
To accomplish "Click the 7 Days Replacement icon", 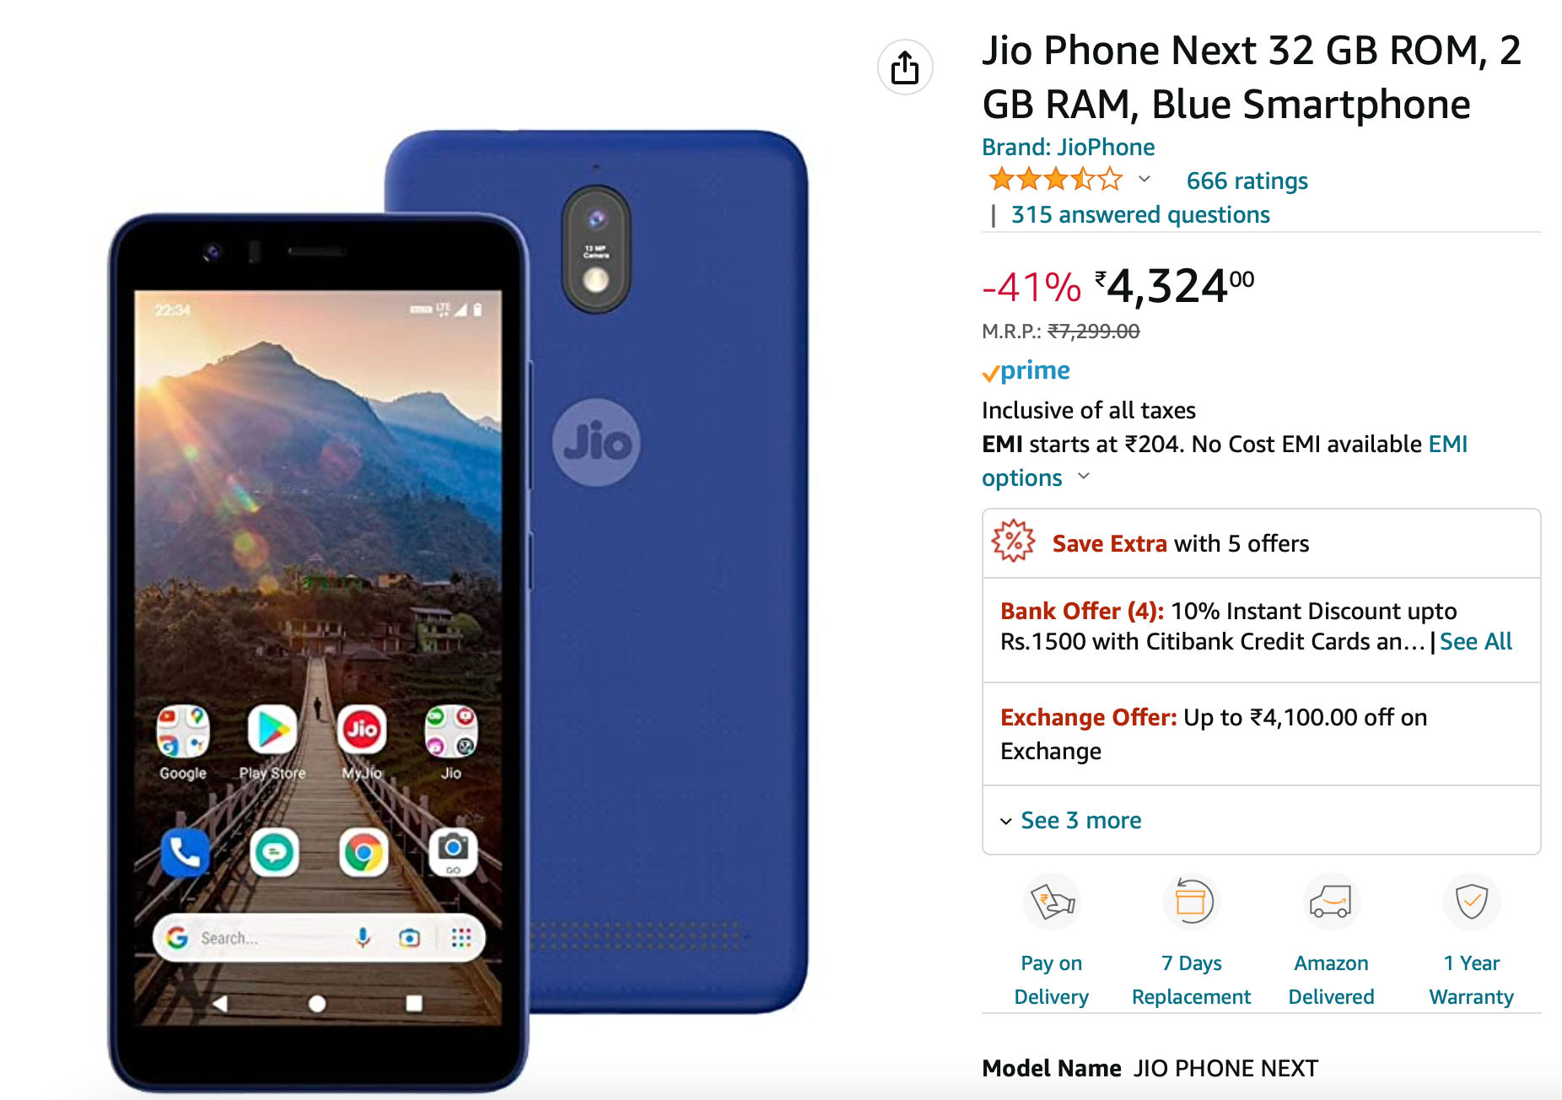I will pos(1192,902).
